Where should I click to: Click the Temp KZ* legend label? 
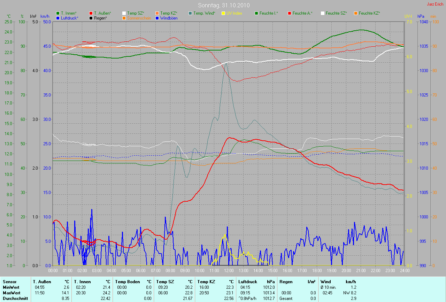[170, 13]
